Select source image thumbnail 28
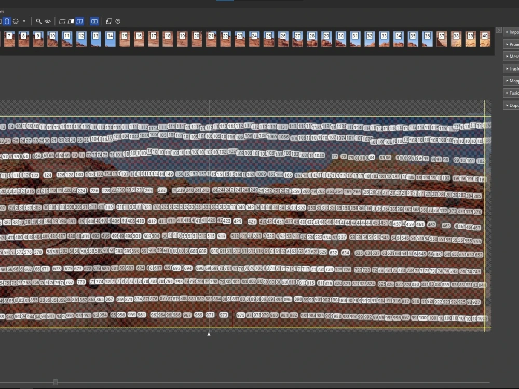The height and width of the screenshot is (389, 519). 312,39
